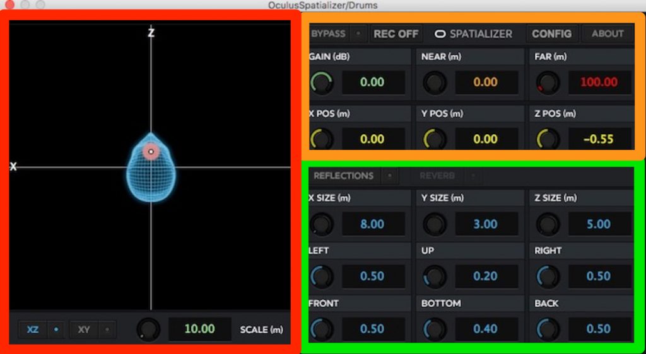Image resolution: width=646 pixels, height=354 pixels.
Task: Toggle the REC OFF button
Action: click(x=396, y=34)
